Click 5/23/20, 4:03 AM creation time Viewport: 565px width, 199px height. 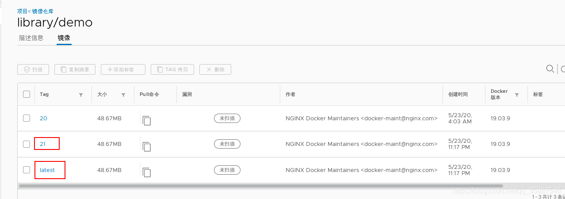click(x=460, y=118)
